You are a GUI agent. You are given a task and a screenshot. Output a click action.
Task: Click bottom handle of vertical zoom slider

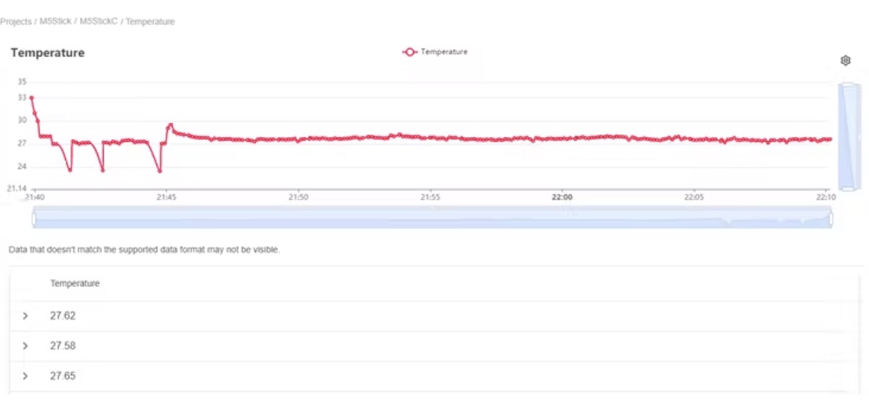click(847, 189)
